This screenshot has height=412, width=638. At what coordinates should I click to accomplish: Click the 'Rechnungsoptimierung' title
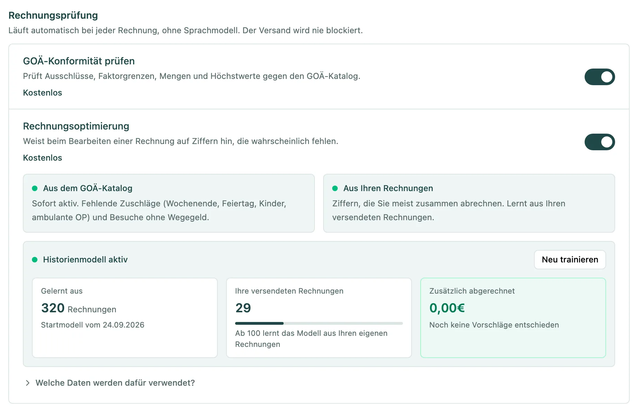[x=76, y=126]
